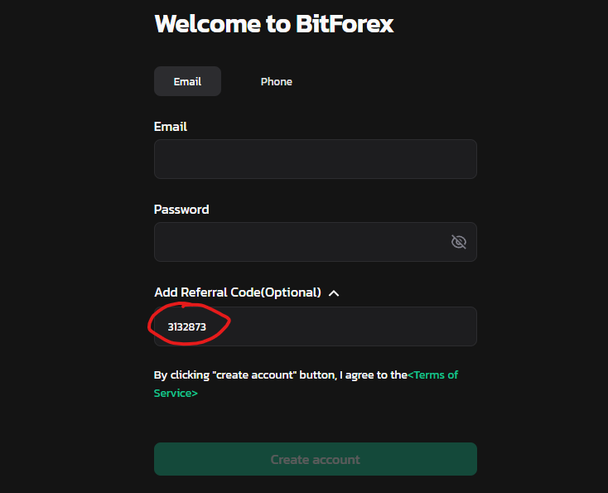Click the word "(Optional)" in the referral label
608x493 pixels.
click(292, 292)
